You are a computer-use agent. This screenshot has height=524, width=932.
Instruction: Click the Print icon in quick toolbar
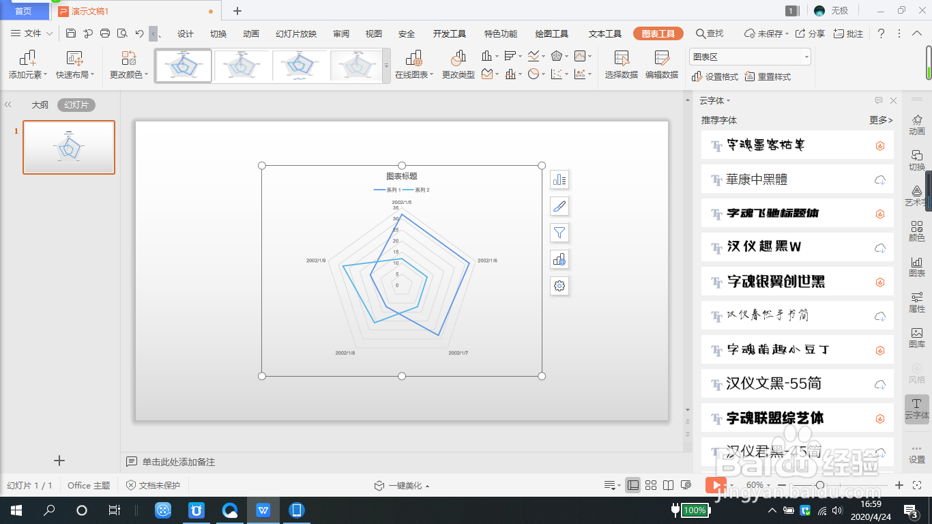click(105, 33)
